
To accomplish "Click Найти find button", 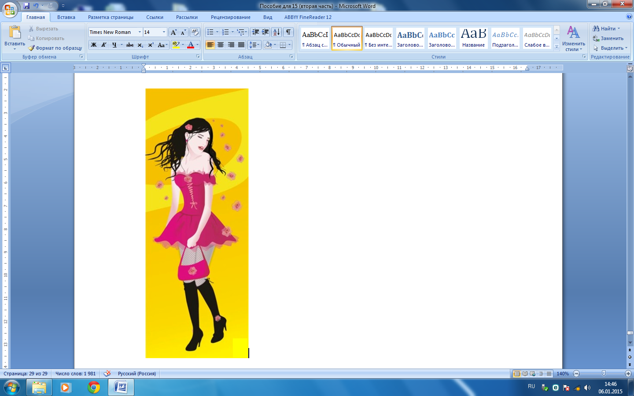I will [x=607, y=29].
